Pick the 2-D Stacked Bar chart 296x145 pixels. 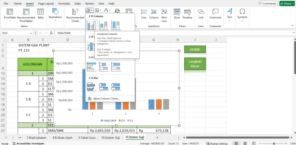click(104, 67)
